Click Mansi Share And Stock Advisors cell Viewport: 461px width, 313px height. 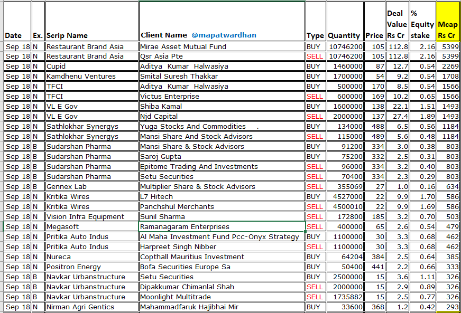(222, 137)
